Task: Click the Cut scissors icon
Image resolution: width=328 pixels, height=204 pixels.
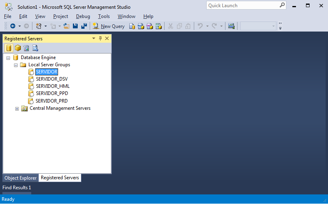Action: (171, 26)
